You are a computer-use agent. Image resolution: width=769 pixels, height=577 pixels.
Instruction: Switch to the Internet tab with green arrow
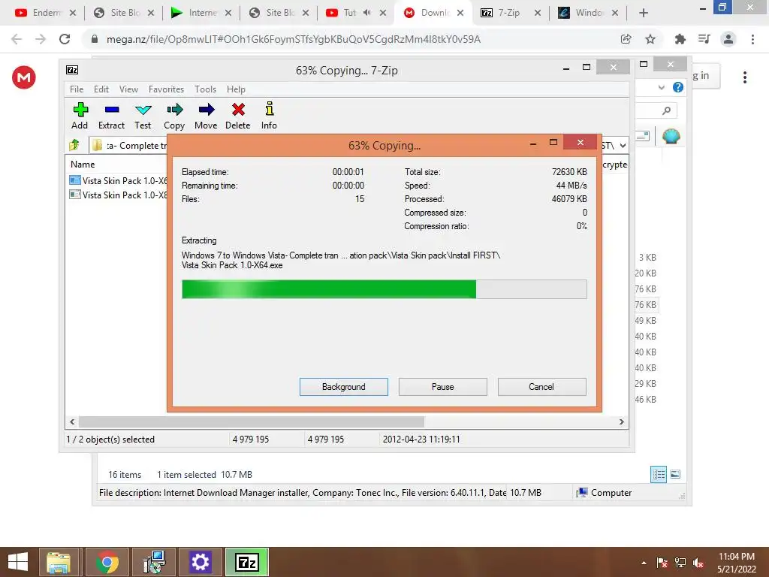tap(201, 13)
